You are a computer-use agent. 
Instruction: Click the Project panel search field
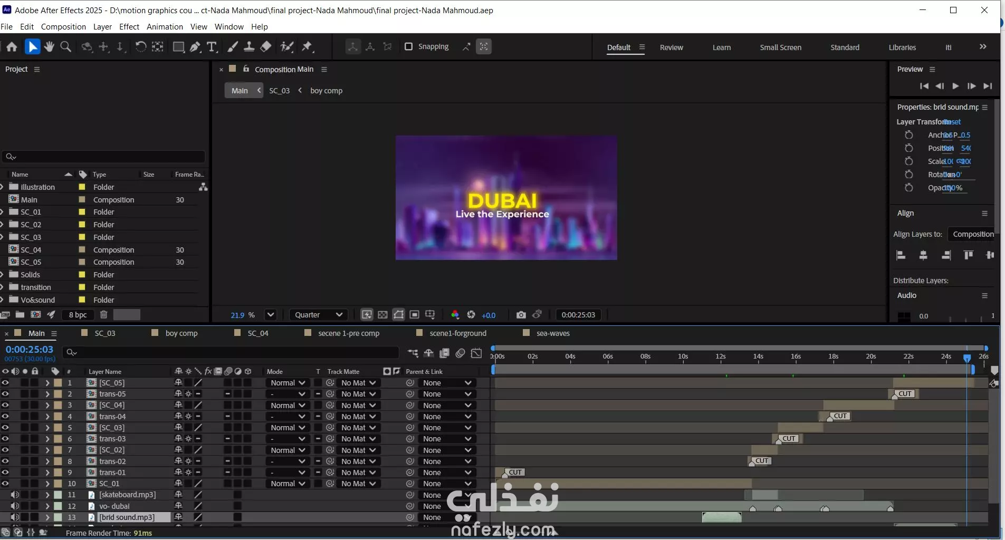104,157
